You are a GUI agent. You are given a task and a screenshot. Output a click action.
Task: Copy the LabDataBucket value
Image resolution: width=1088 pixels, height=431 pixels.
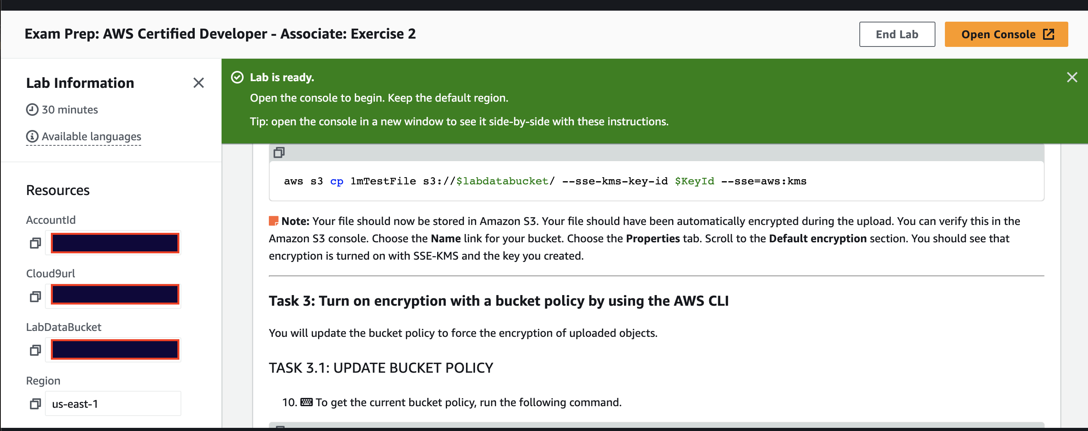[35, 350]
